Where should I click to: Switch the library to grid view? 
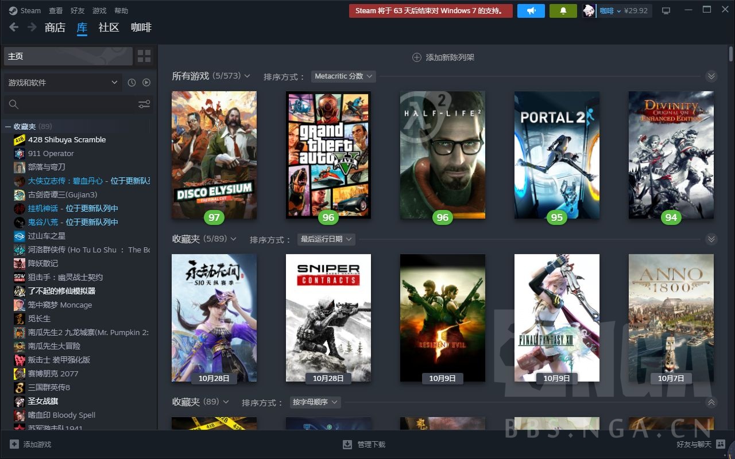click(x=144, y=56)
